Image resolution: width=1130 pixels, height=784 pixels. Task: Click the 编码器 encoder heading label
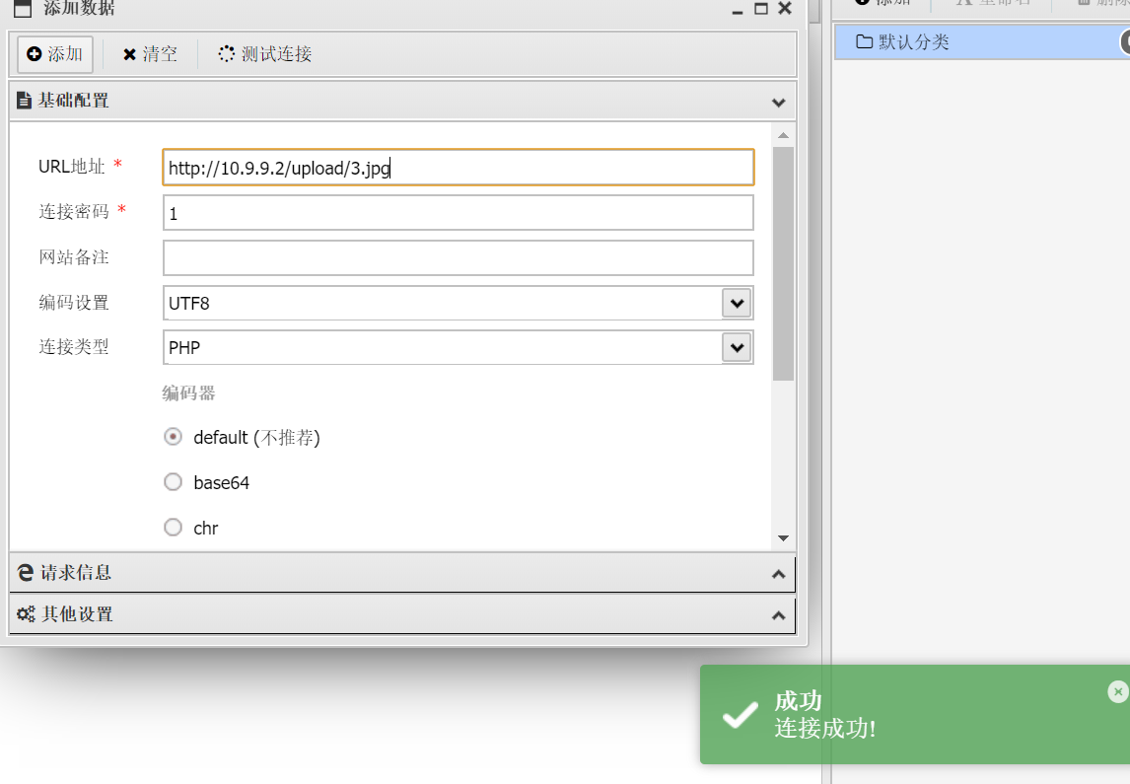188,393
